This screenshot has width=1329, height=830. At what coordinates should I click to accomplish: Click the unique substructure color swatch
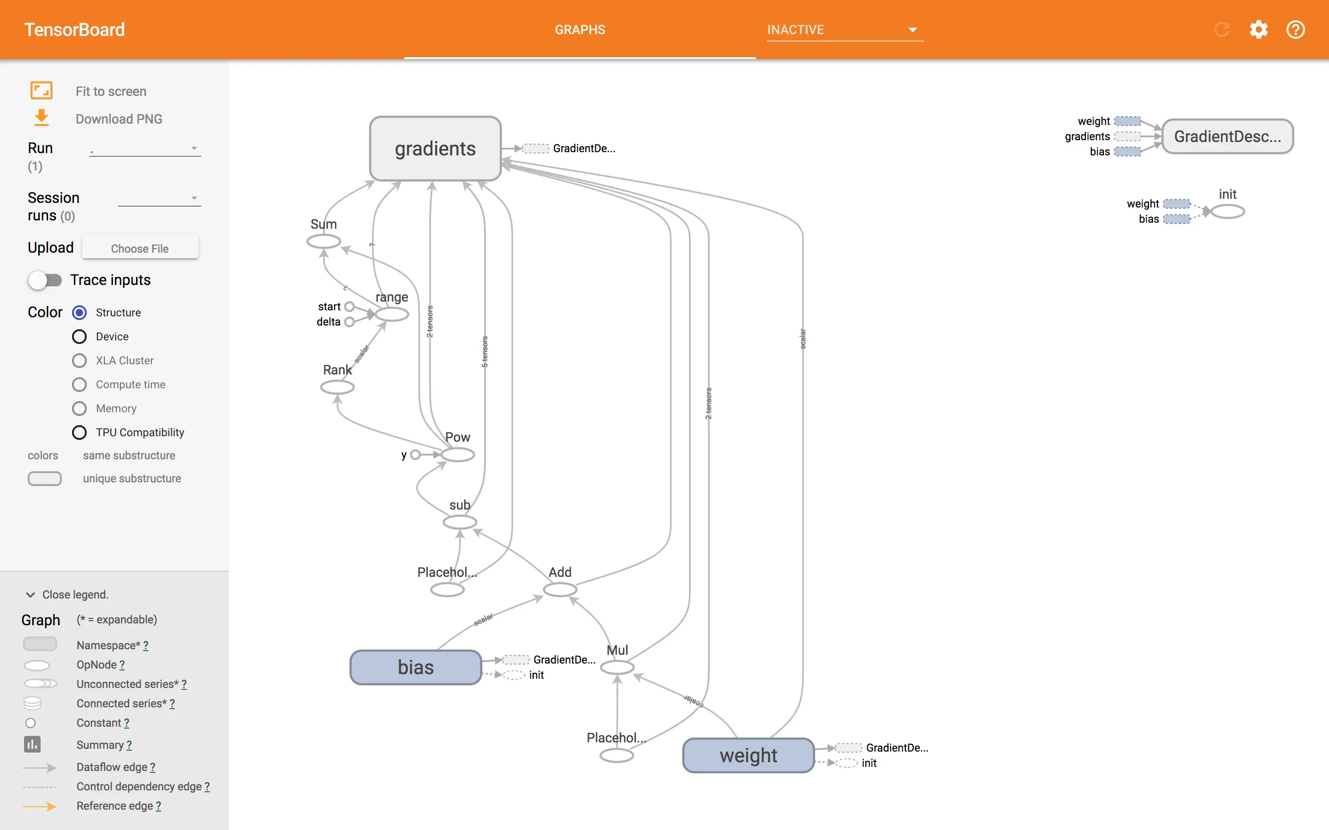[44, 478]
